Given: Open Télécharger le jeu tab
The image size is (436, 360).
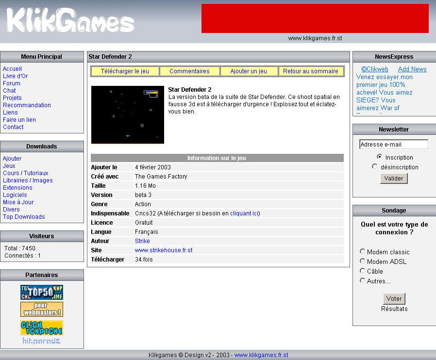Looking at the screenshot, I should pyautogui.click(x=125, y=71).
